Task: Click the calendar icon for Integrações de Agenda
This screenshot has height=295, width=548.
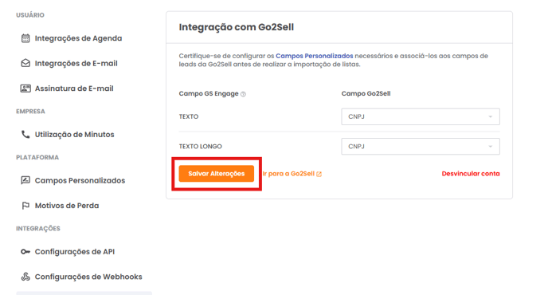Action: pos(25,38)
